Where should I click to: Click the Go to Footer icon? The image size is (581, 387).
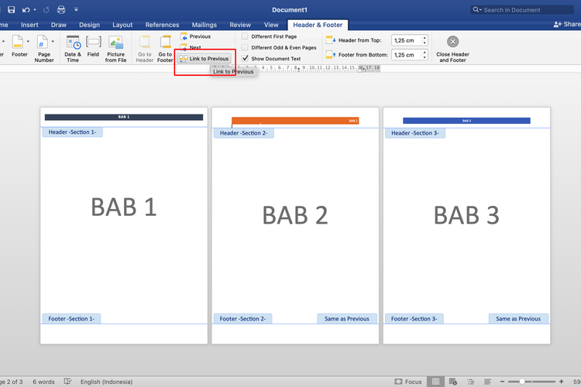(x=165, y=42)
